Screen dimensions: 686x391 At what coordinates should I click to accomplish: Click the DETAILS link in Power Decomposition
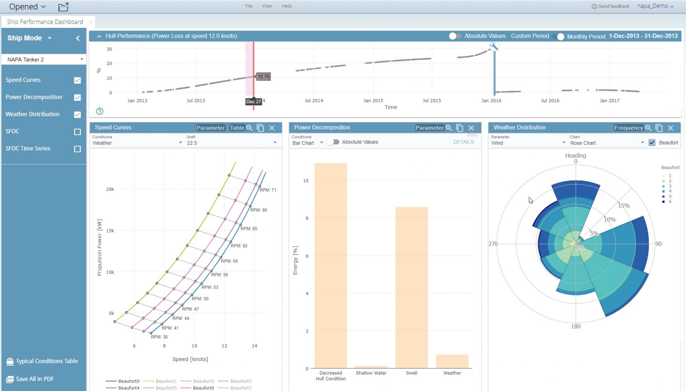pyautogui.click(x=463, y=142)
